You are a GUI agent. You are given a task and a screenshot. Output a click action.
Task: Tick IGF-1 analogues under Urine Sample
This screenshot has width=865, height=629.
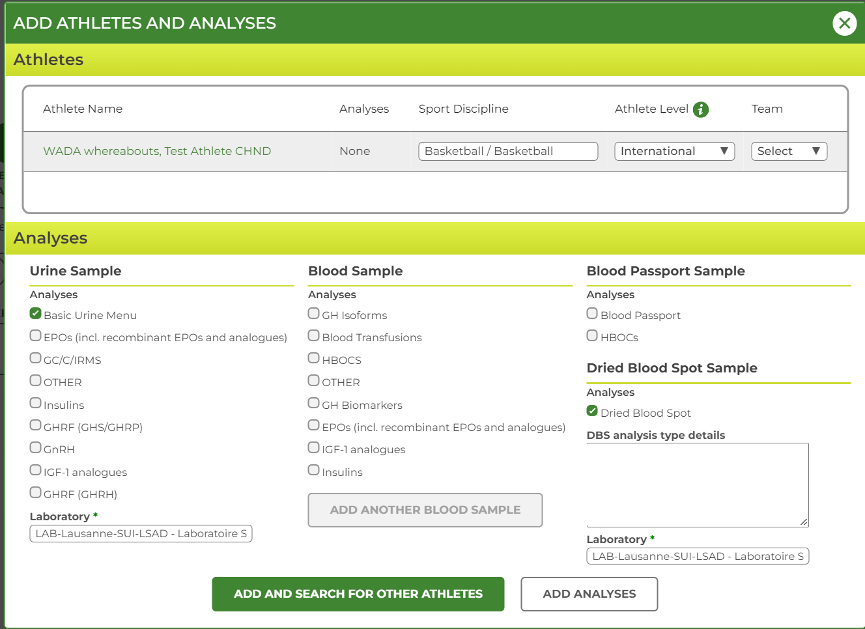pyautogui.click(x=36, y=470)
